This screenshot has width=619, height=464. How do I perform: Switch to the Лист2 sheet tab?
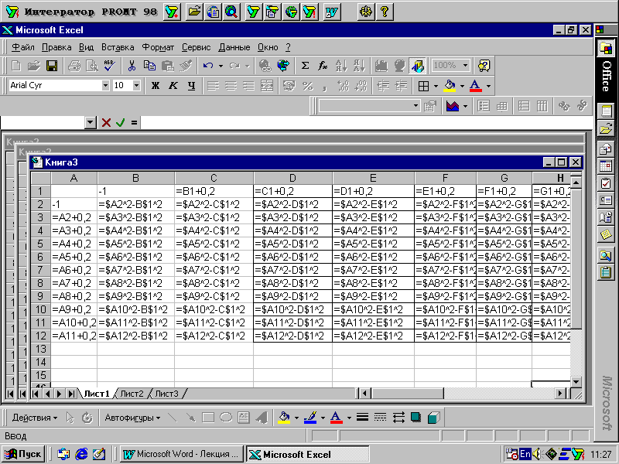tap(131, 394)
